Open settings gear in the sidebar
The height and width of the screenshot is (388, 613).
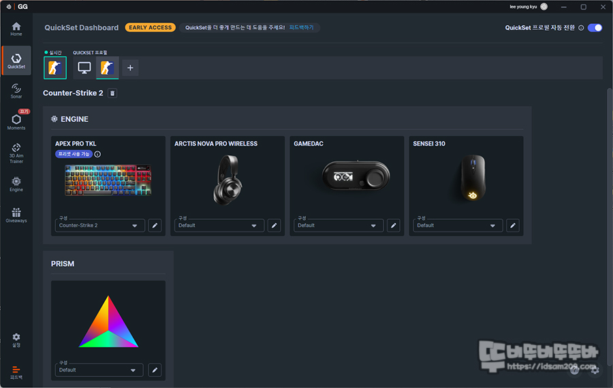[x=16, y=340]
